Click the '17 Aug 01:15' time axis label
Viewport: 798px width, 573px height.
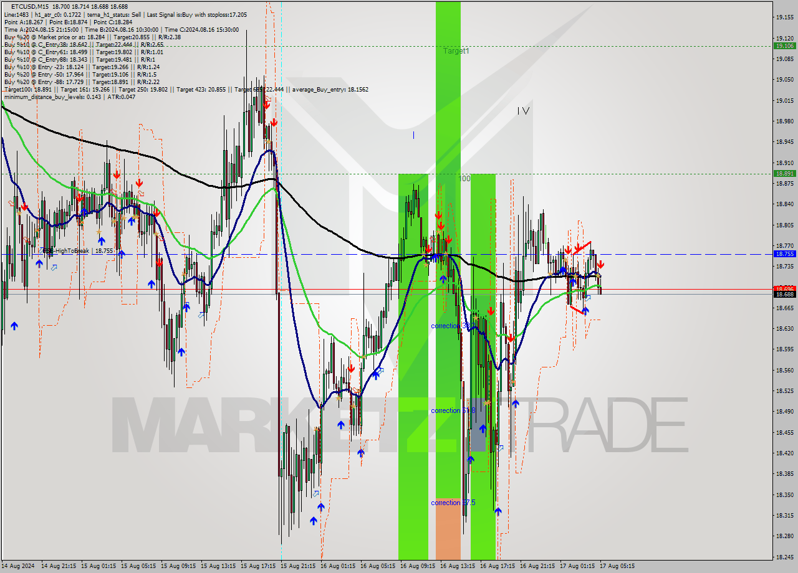[x=577, y=566]
